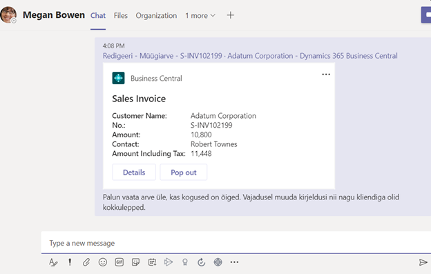
Task: Select the Adatum Corporation customer name value
Action: 224,116
